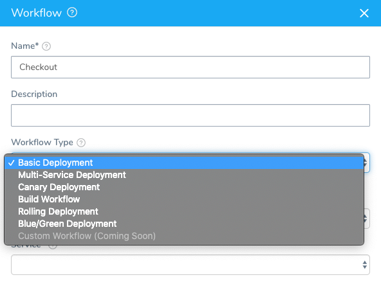381x284 pixels.
Task: Click the Service dropdown up-down arrows
Action: [x=364, y=265]
